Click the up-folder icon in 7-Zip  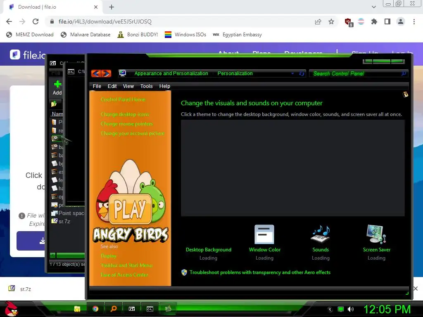point(54,104)
